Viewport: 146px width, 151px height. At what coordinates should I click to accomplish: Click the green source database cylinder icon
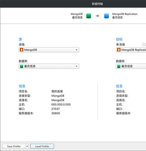[89, 16]
